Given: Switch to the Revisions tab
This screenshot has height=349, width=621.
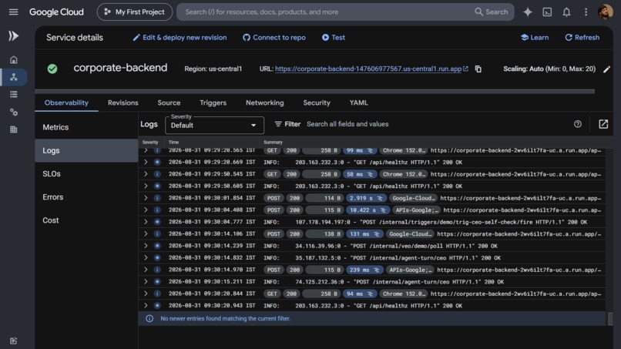Looking at the screenshot, I should click(123, 102).
